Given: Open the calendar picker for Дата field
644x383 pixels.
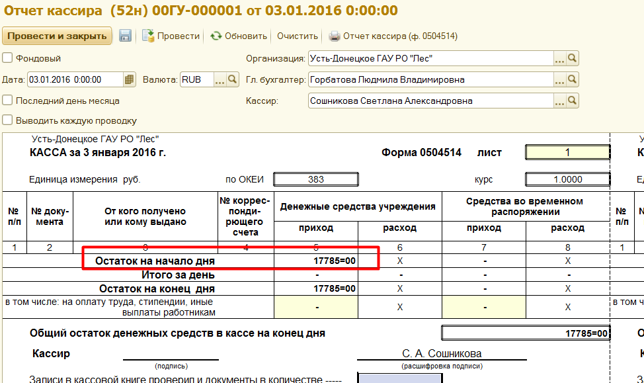Looking at the screenshot, I should click(130, 79).
